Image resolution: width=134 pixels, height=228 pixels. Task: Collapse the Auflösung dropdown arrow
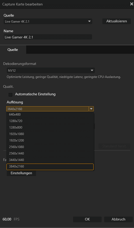tap(91, 109)
